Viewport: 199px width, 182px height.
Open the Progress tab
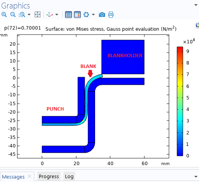click(x=49, y=177)
